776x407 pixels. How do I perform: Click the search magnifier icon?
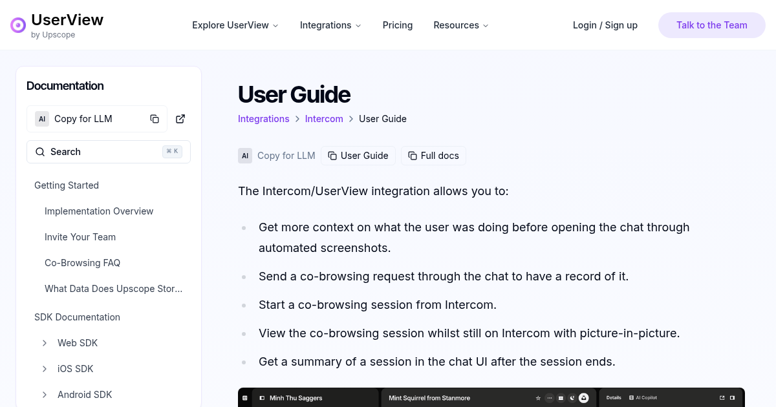40,152
